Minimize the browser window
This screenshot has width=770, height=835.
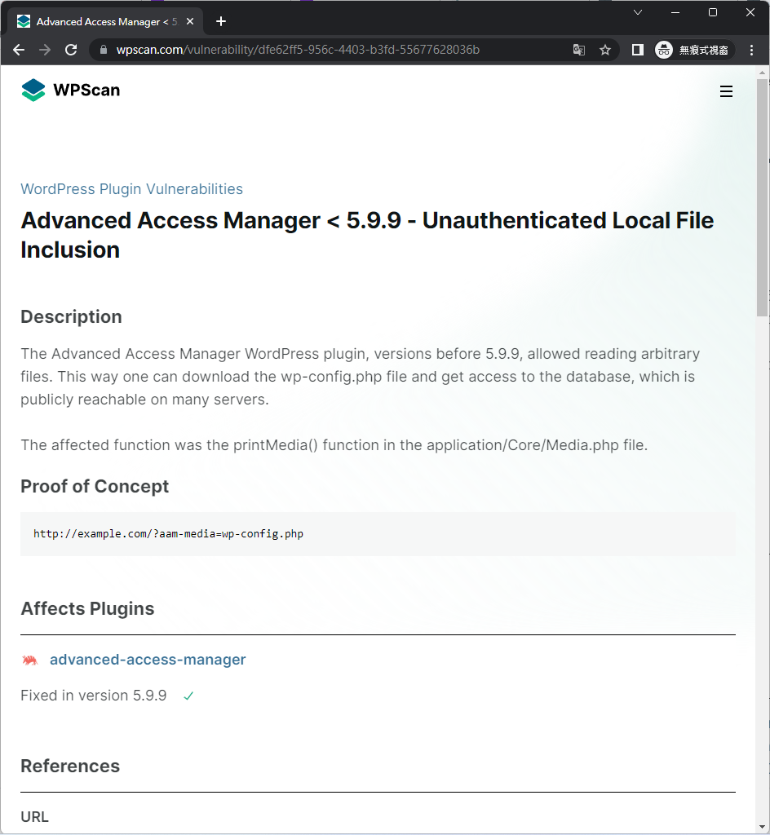675,12
